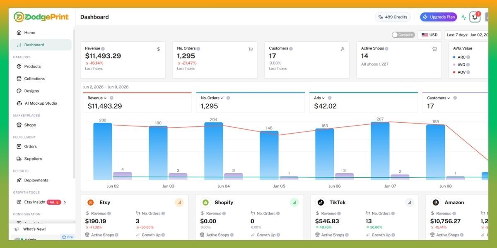Open the notifications bell icon
Image resolution: width=497 pixels, height=248 pixels.
coord(475,17)
